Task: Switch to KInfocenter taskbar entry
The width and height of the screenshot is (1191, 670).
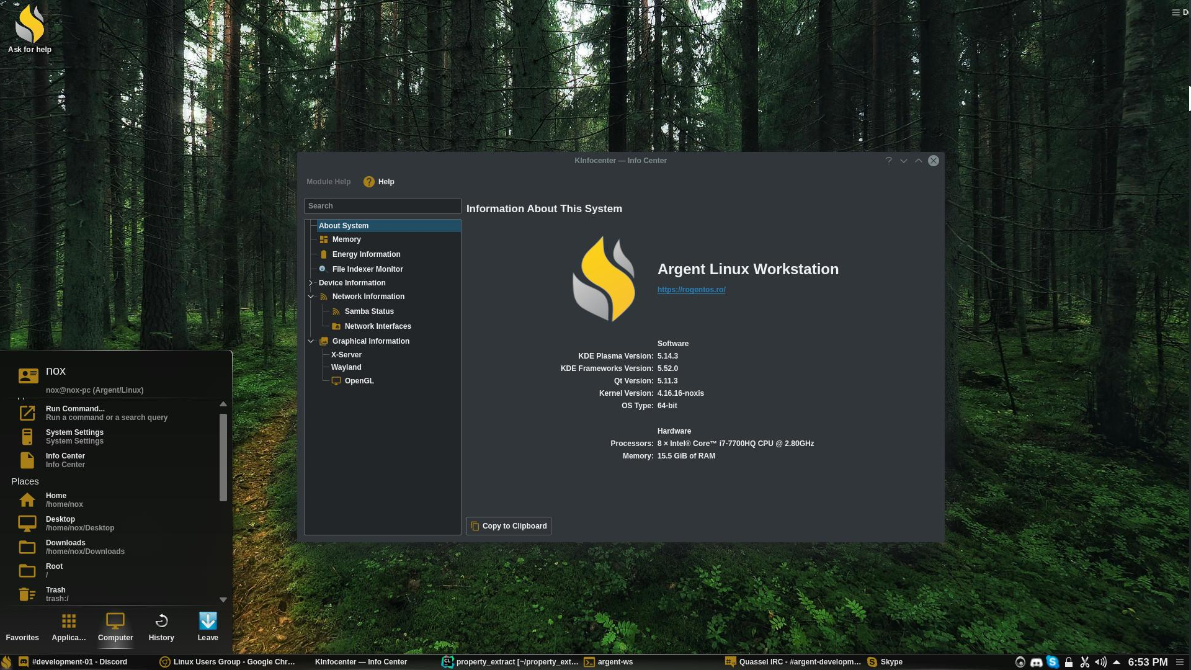Action: pos(361,662)
